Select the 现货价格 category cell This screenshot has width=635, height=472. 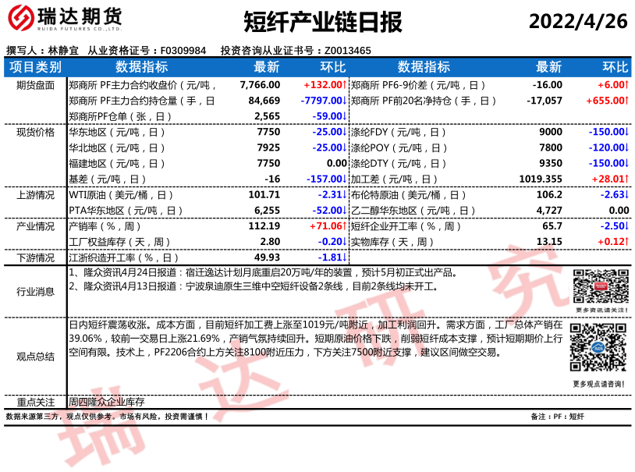[x=35, y=132]
